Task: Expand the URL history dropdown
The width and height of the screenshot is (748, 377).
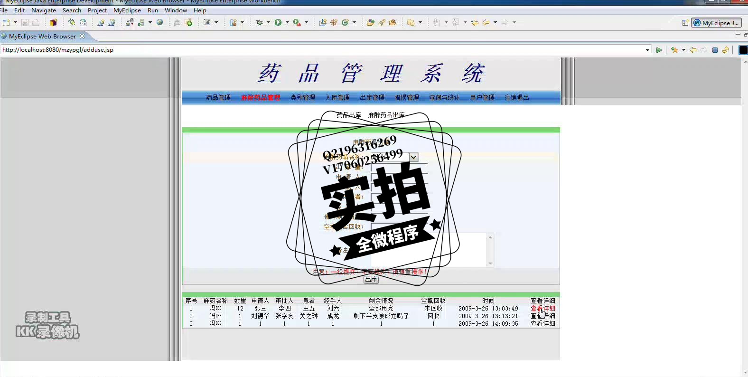Action: coord(647,50)
